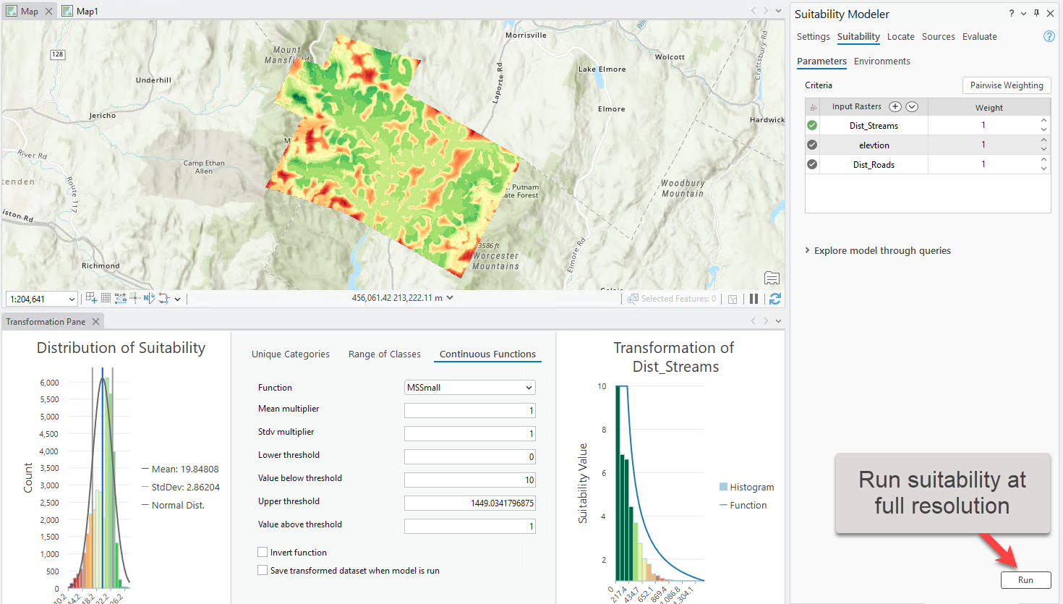Click the clear selection icon near the pause button
The height and width of the screenshot is (604, 1063).
coord(733,299)
